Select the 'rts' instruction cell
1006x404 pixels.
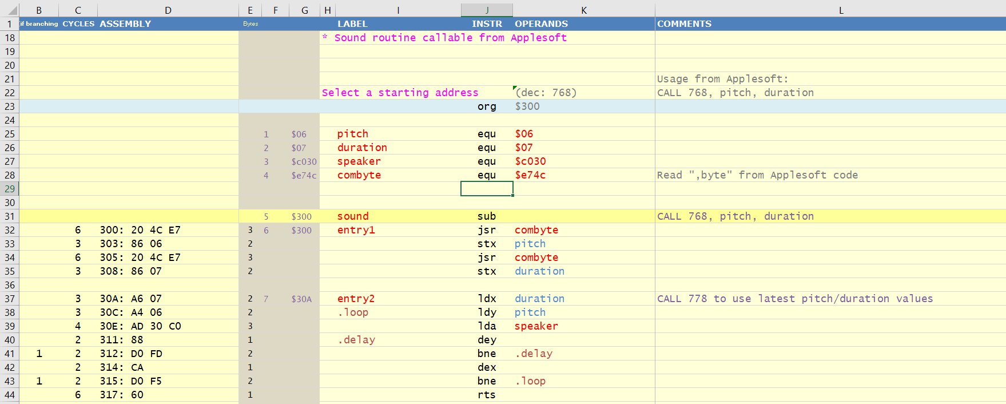(x=487, y=395)
